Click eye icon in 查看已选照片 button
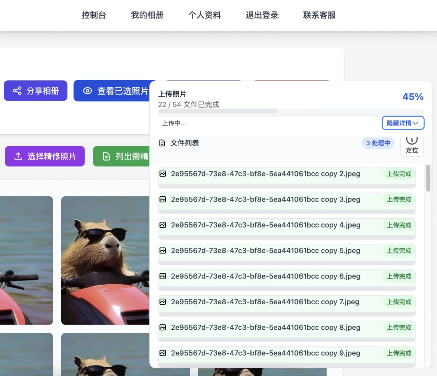This screenshot has width=437, height=376. coord(87,91)
